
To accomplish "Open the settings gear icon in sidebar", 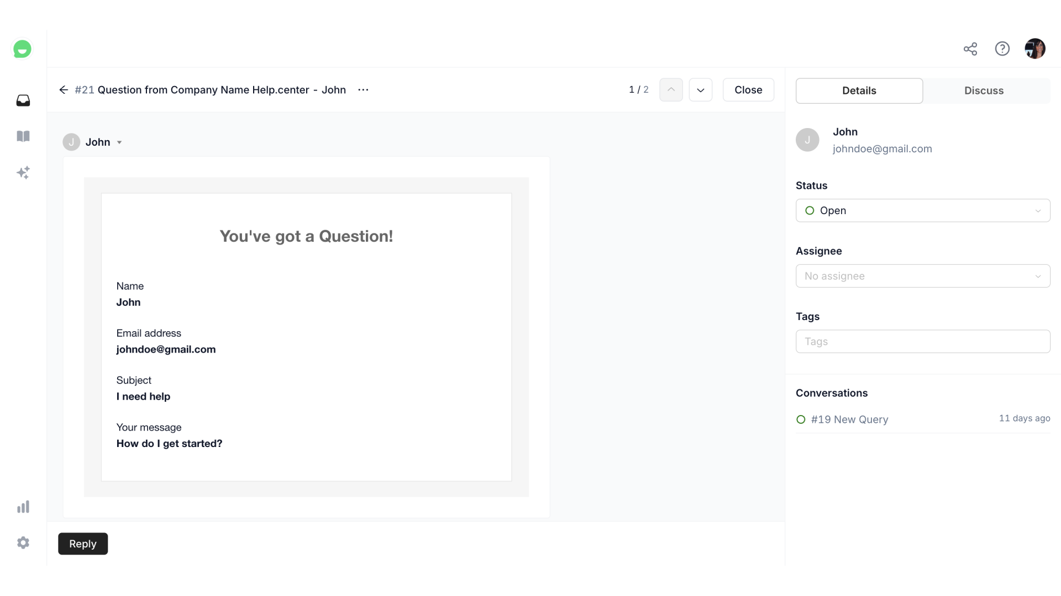I will pyautogui.click(x=23, y=542).
